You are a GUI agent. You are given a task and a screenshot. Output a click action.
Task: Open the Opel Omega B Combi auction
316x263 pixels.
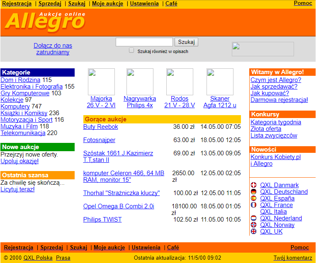pyautogui.click(x=119, y=206)
